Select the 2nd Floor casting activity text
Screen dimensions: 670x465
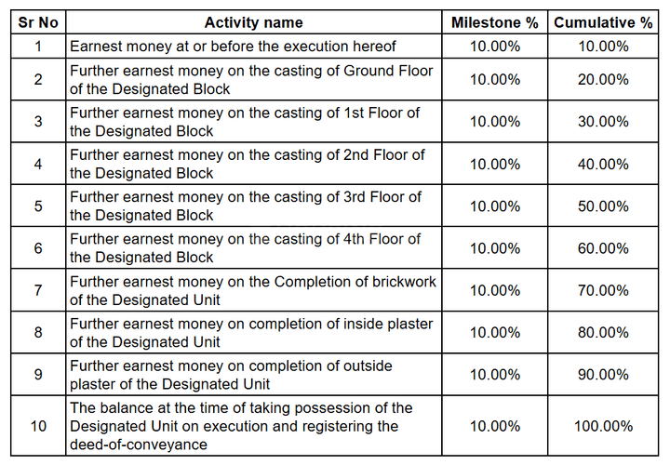tap(247, 164)
